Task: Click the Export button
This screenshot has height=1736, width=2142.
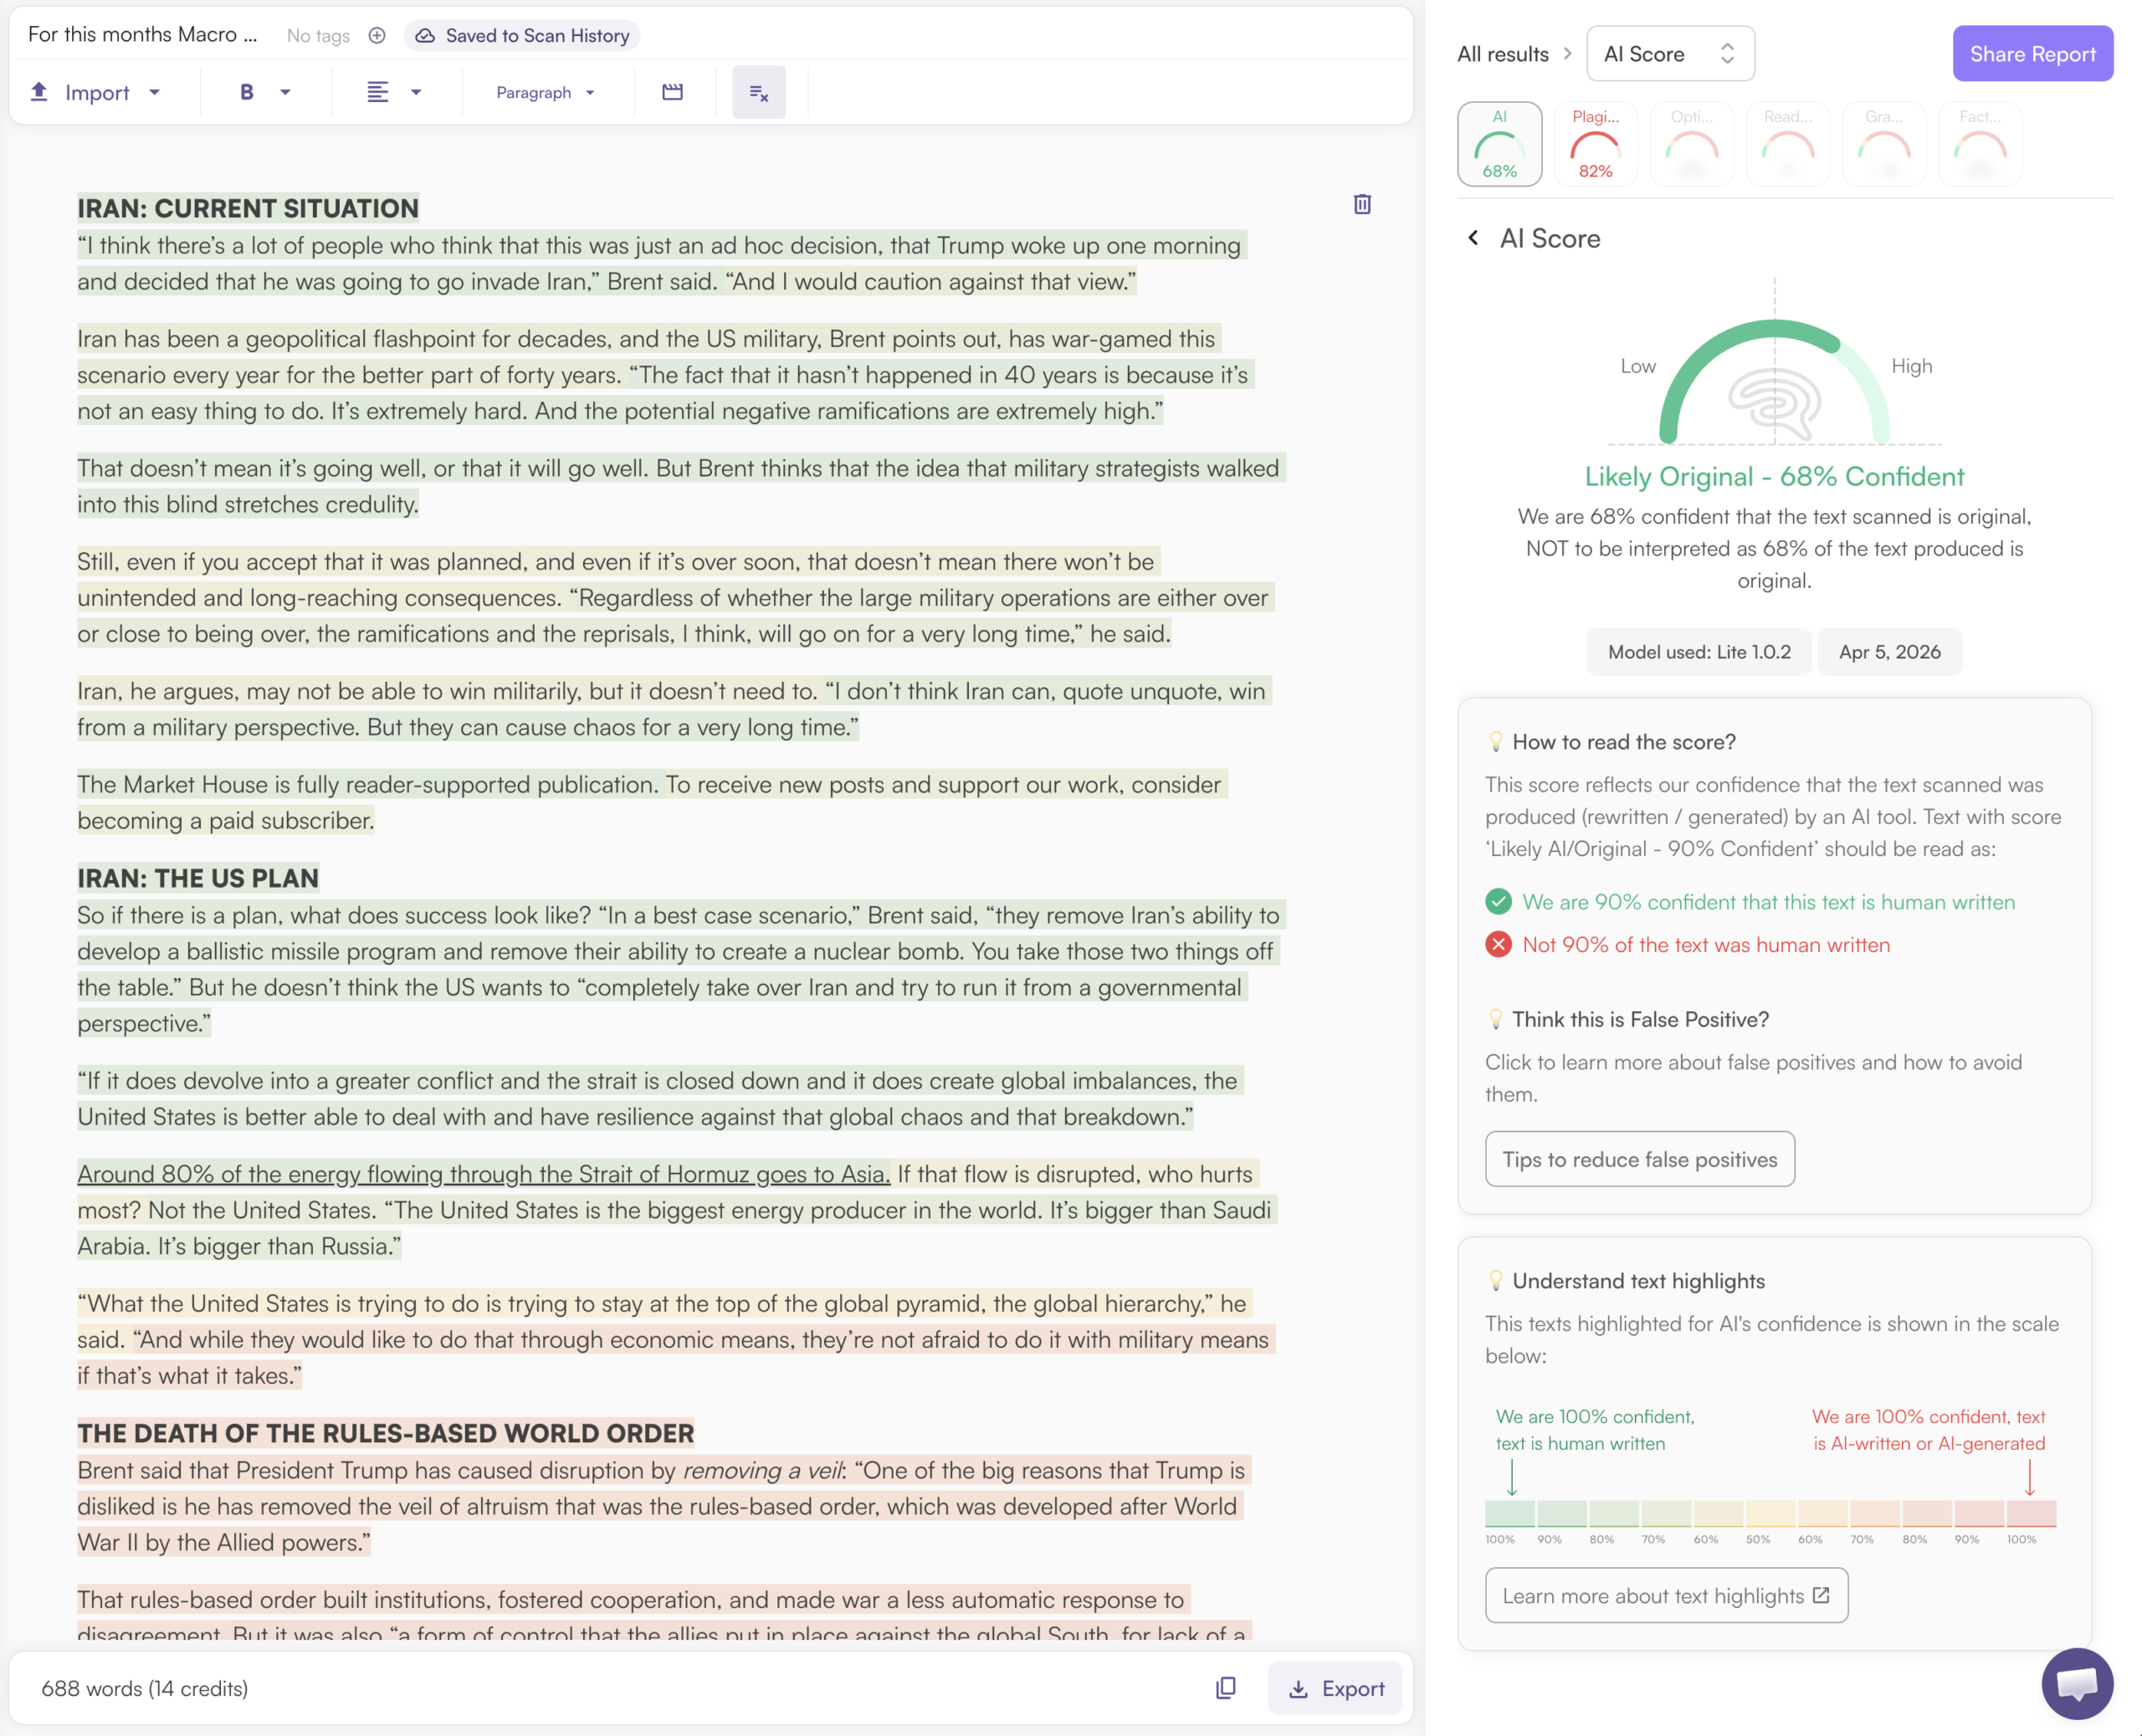Action: pos(1334,1688)
